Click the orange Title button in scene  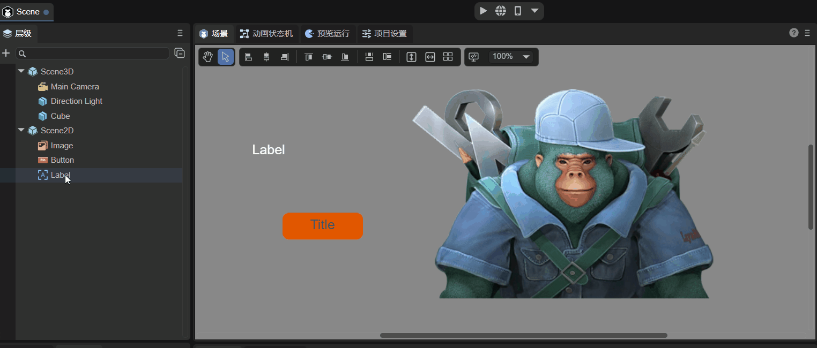[x=323, y=226]
